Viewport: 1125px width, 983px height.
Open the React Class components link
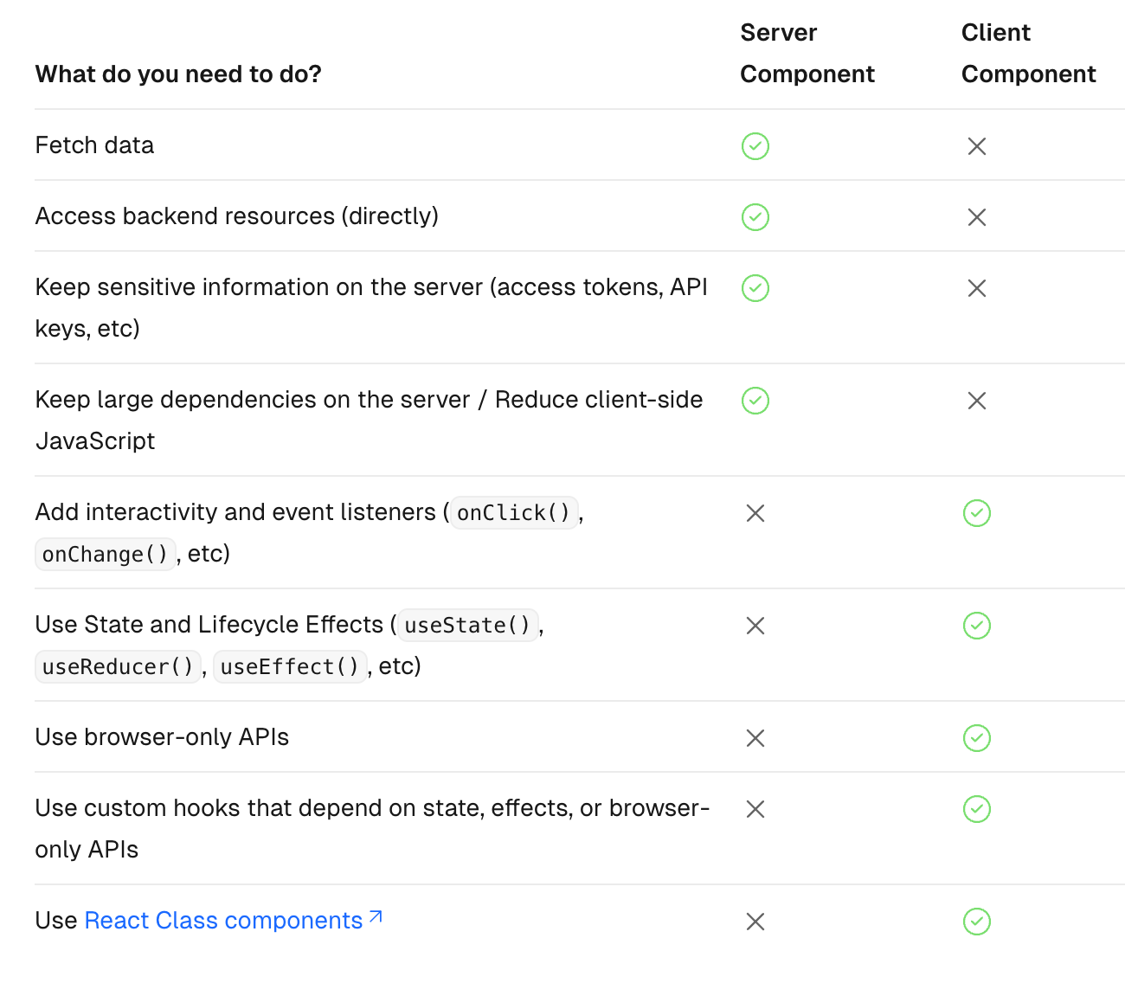coord(223,921)
